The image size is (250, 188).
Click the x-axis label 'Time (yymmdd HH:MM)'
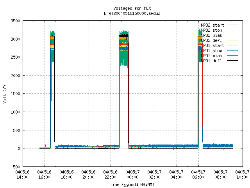coord(132,184)
